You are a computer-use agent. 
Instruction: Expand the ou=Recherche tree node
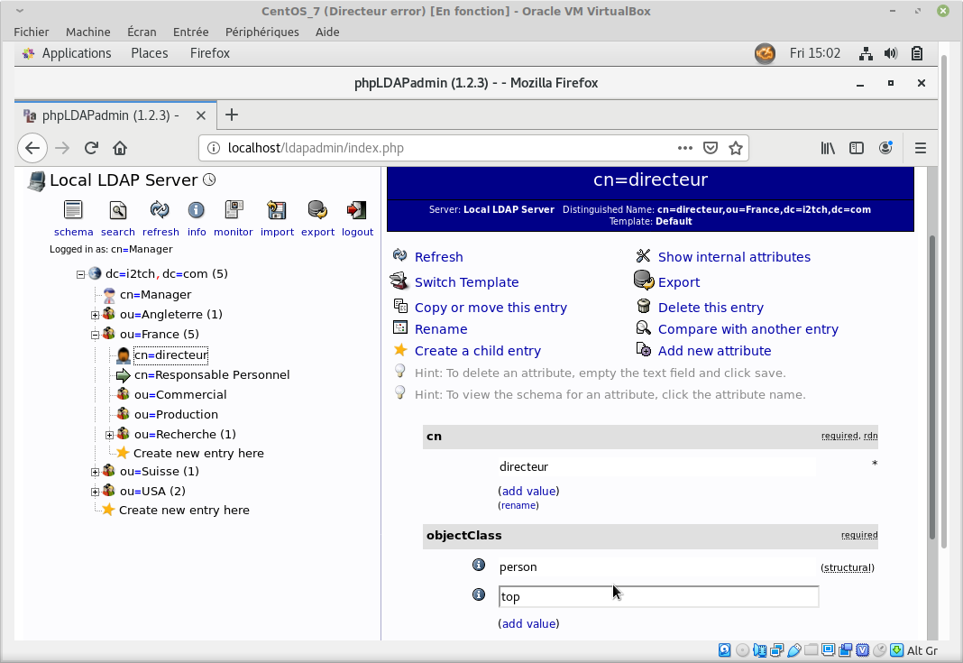[x=109, y=435]
